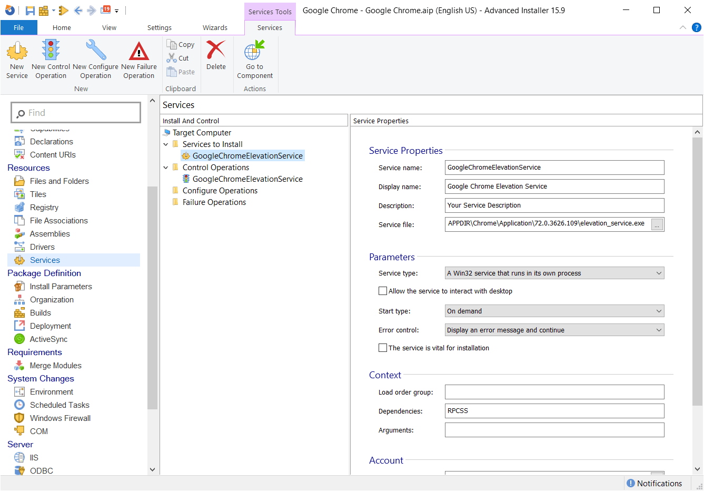Click the Service file browse button
This screenshot has width=704, height=491.
657,225
